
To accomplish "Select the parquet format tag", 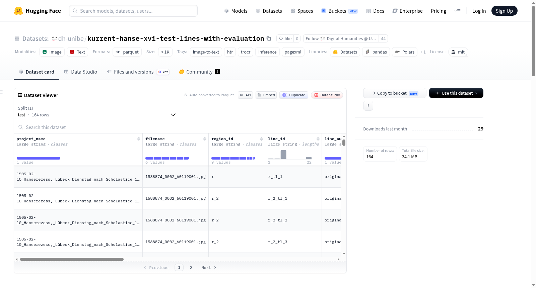I will pos(127,52).
